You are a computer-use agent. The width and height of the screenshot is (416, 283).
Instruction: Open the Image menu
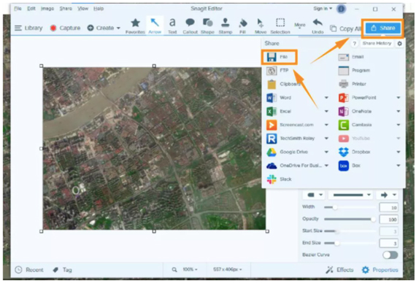pyautogui.click(x=47, y=9)
